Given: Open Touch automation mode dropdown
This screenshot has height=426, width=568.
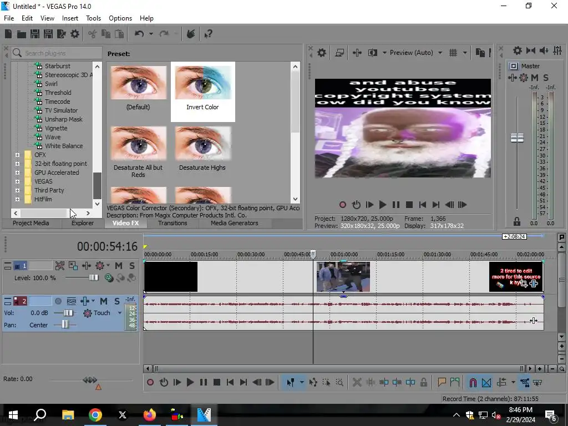Looking at the screenshot, I should [x=120, y=313].
